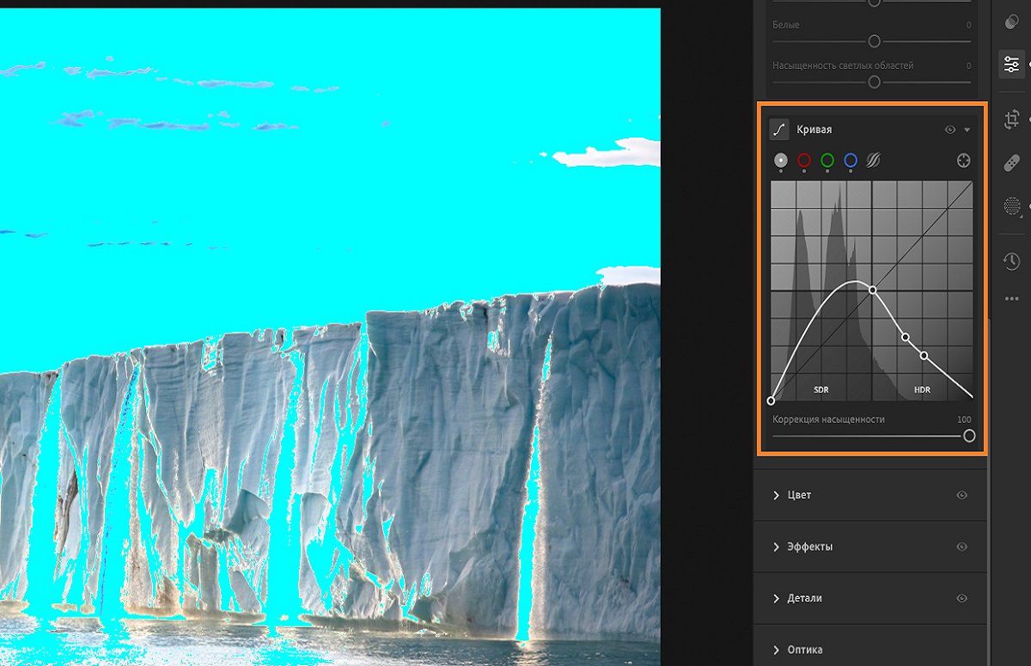This screenshot has height=666, width=1031.
Task: Open the Versions history panel
Action: tap(1011, 262)
